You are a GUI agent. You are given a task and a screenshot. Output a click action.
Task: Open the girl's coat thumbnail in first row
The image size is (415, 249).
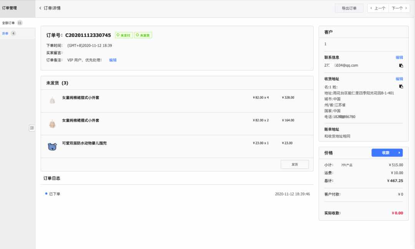[52, 100]
